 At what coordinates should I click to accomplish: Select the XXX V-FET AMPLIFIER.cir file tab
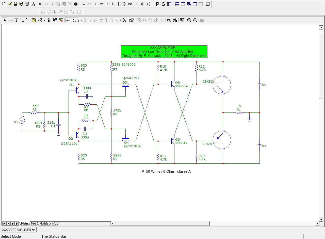click(18, 230)
